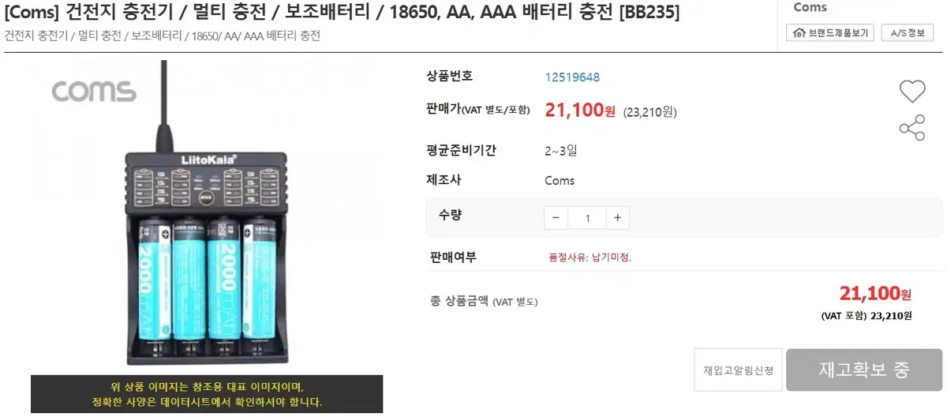The height and width of the screenshot is (417, 947).
Task: Click the Coms brand name at top right
Action: (810, 7)
